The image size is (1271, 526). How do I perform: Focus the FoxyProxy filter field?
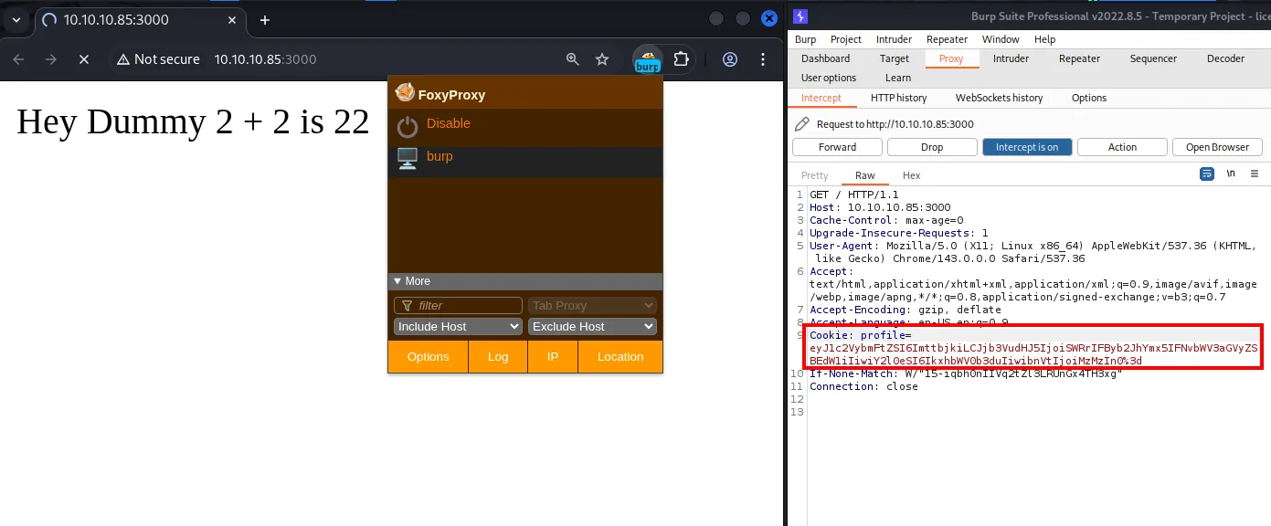point(458,306)
